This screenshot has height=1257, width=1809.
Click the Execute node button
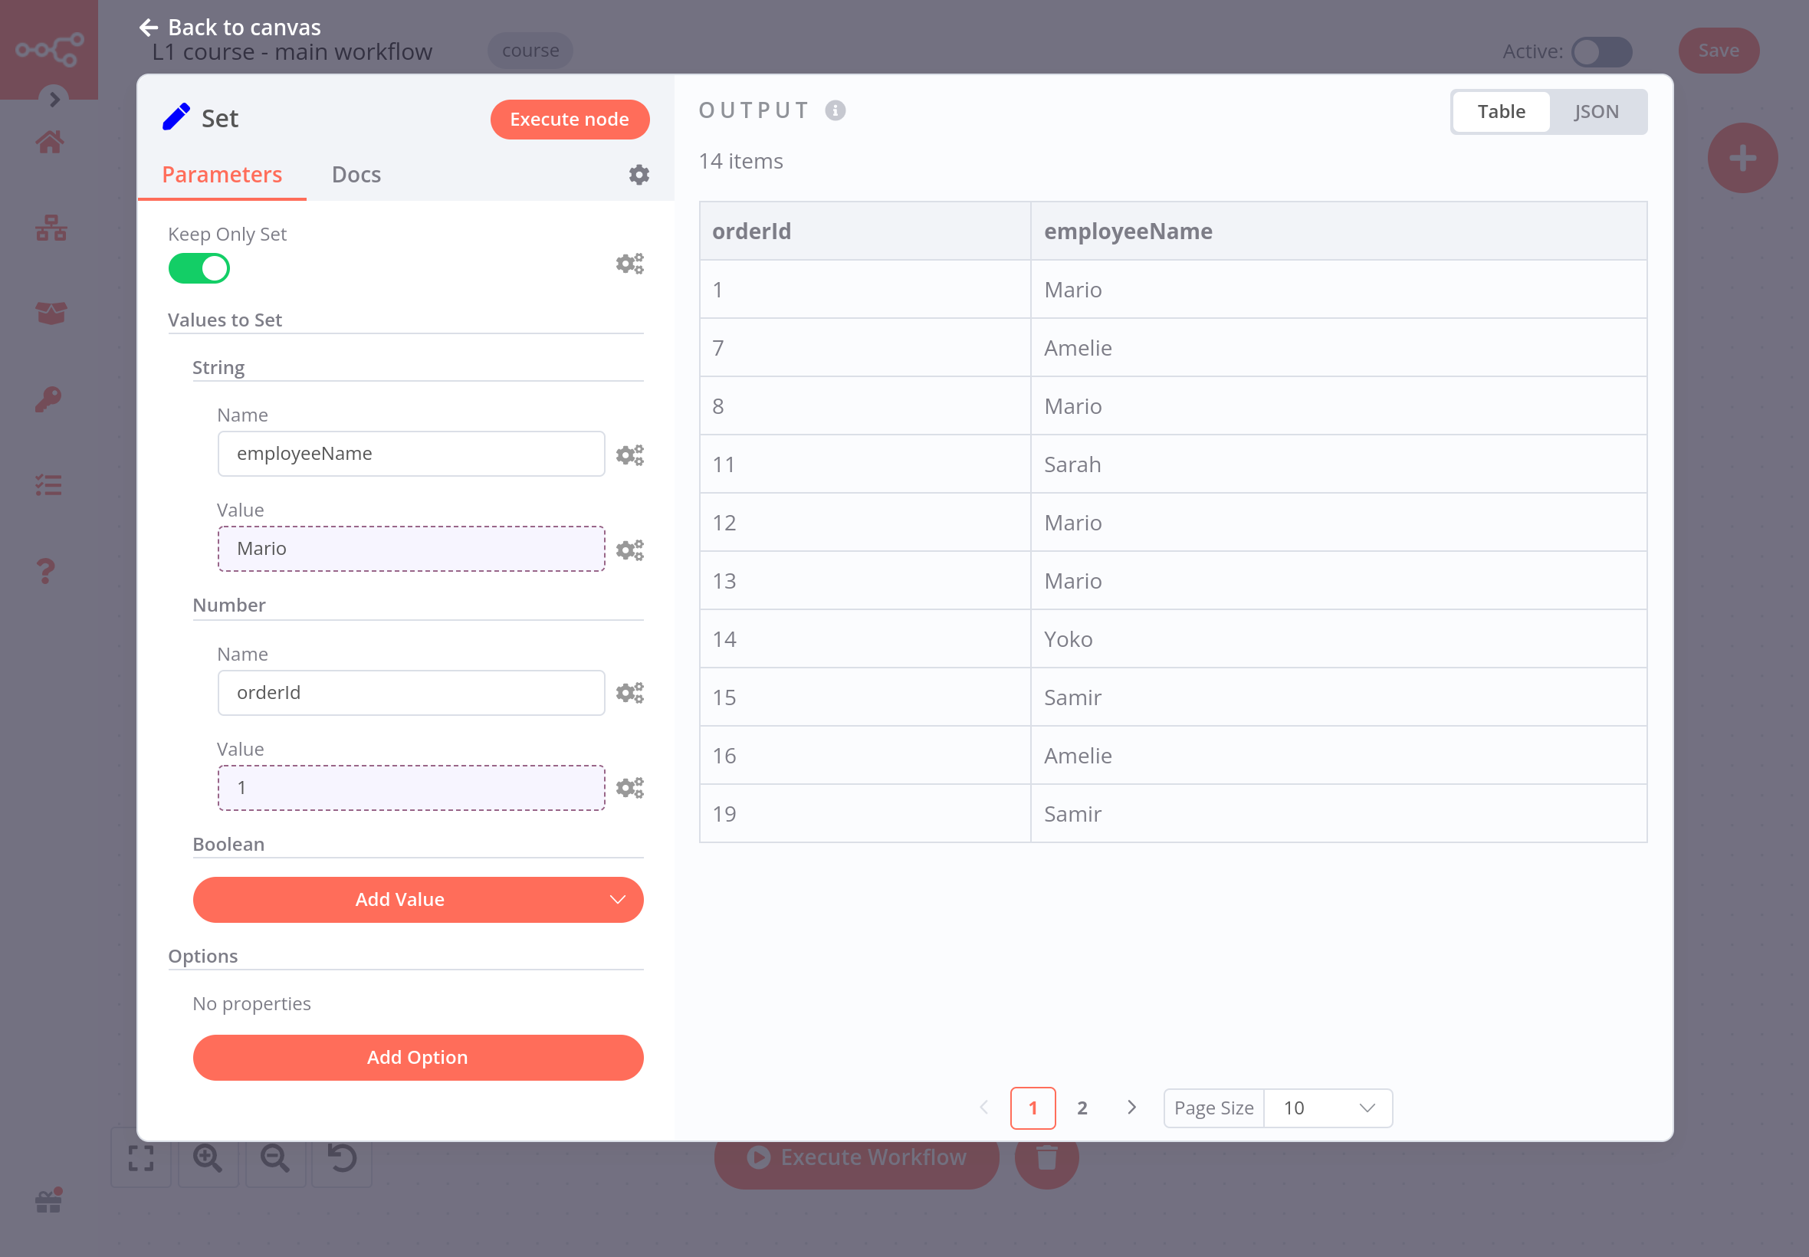[x=570, y=120]
